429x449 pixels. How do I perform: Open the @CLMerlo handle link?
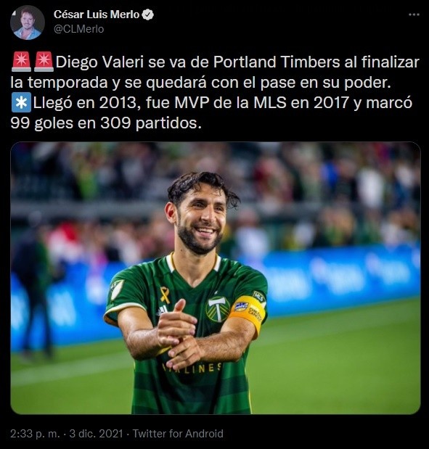click(x=79, y=29)
